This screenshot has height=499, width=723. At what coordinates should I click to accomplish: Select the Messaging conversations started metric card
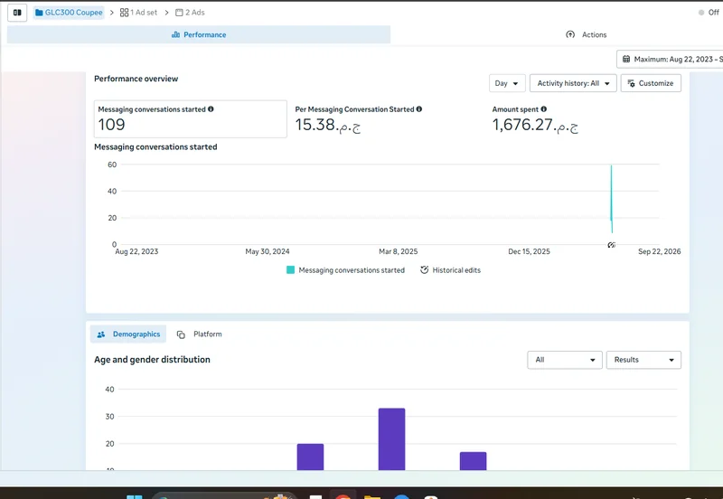point(191,119)
